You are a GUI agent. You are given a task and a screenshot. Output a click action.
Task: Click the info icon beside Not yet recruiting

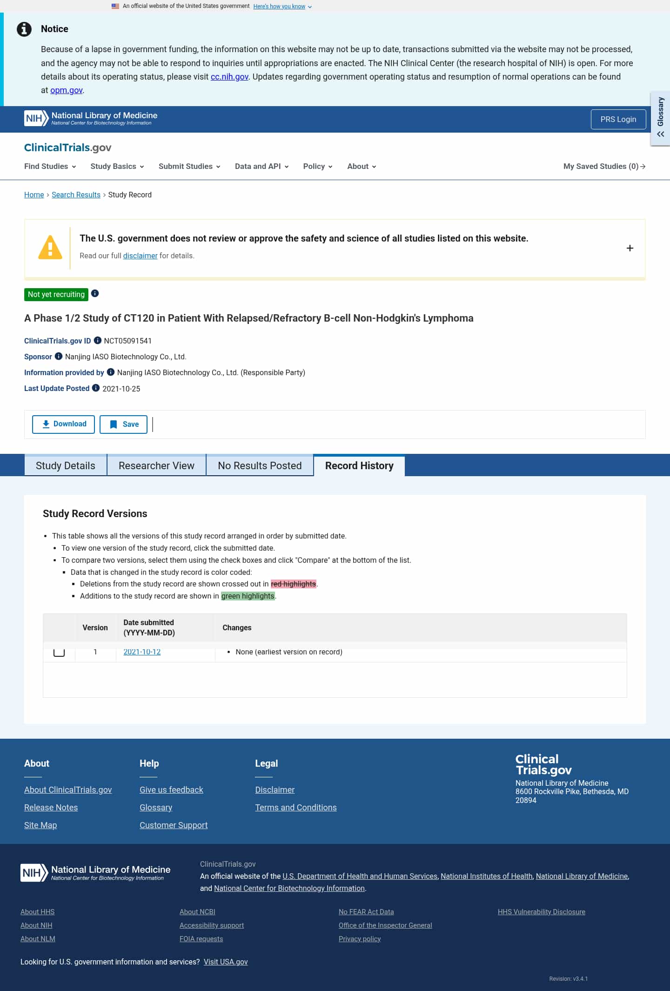click(95, 293)
